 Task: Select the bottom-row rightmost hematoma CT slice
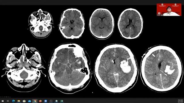[x=162, y=68]
